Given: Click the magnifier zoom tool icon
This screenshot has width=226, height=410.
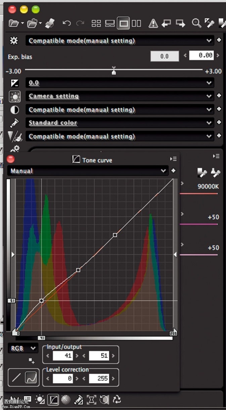Looking at the screenshot, I should [x=196, y=23].
